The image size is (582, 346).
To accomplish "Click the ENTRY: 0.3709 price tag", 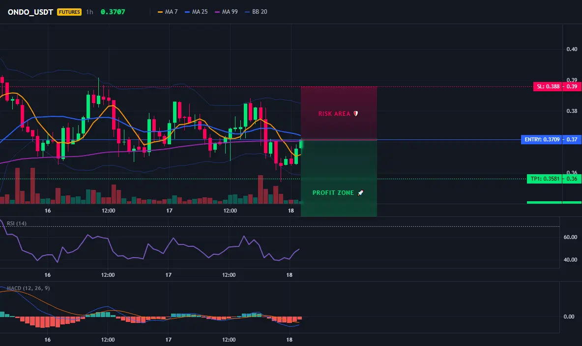I will [542, 140].
